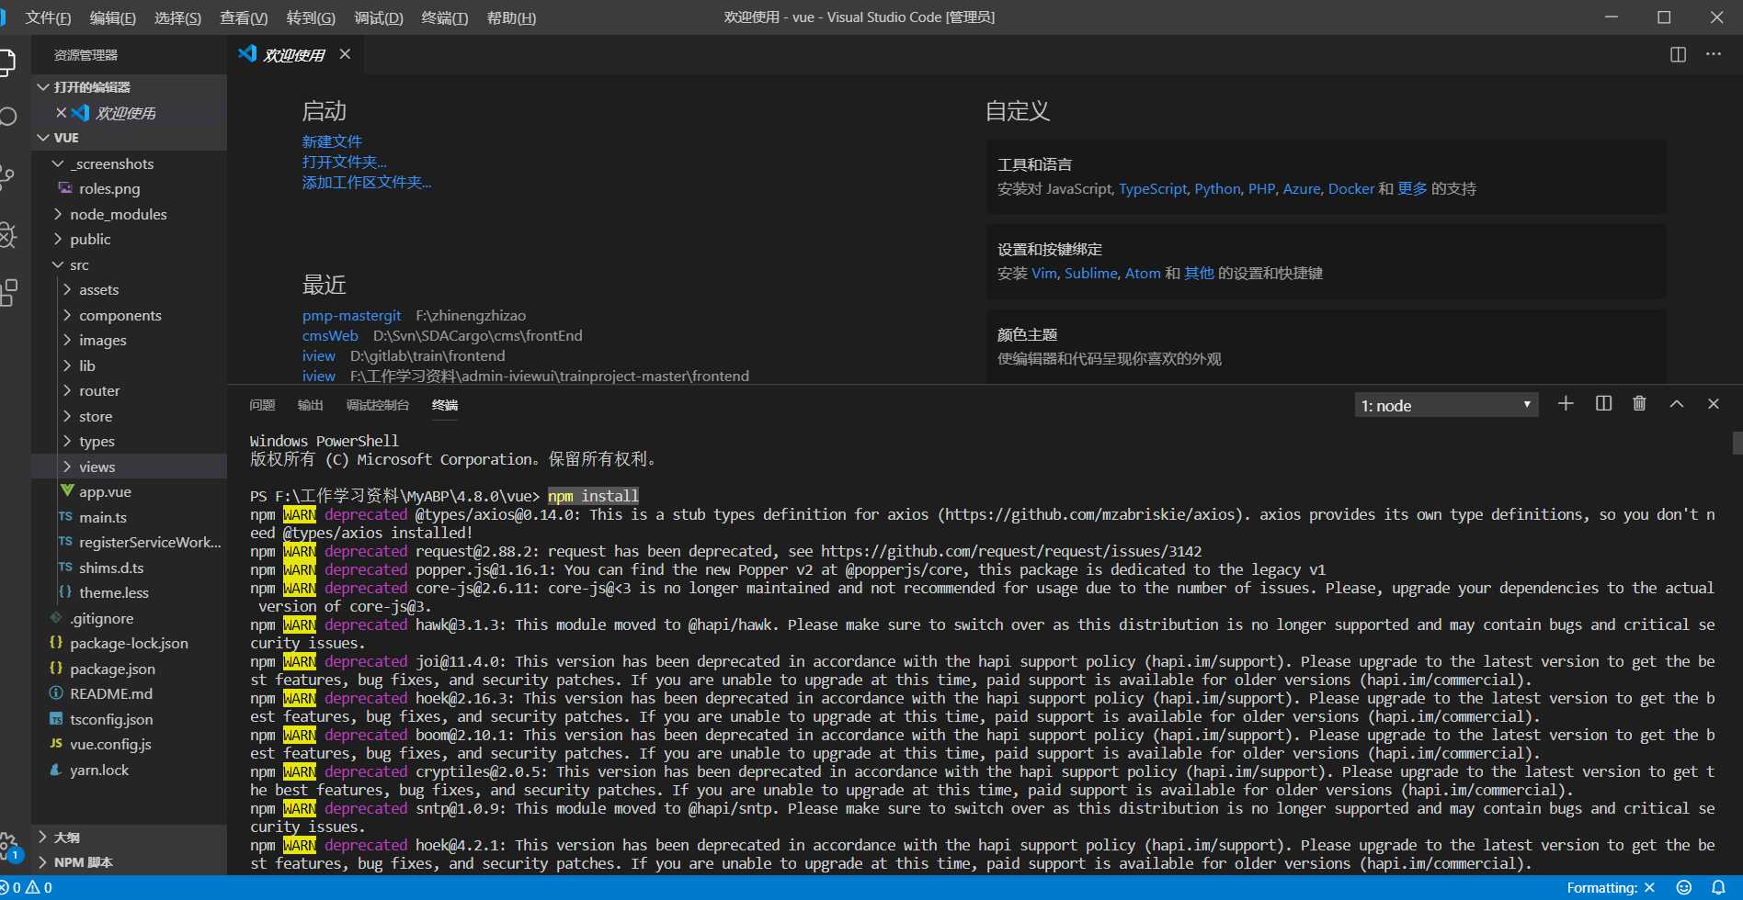Open the Source Control activity bar icon
1743x900 pixels.
click(x=7, y=176)
